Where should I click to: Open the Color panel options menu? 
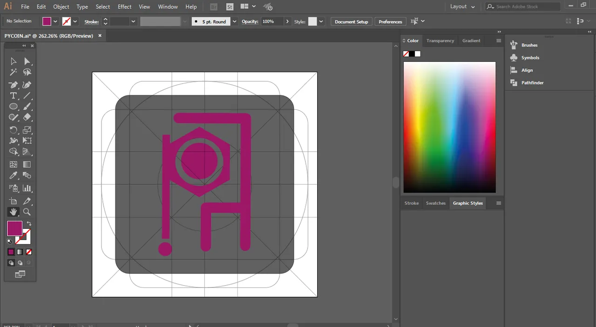499,41
